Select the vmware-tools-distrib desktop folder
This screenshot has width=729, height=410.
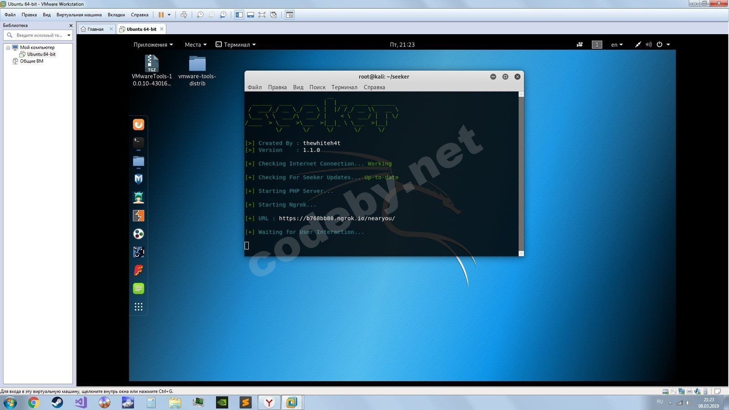(x=197, y=71)
